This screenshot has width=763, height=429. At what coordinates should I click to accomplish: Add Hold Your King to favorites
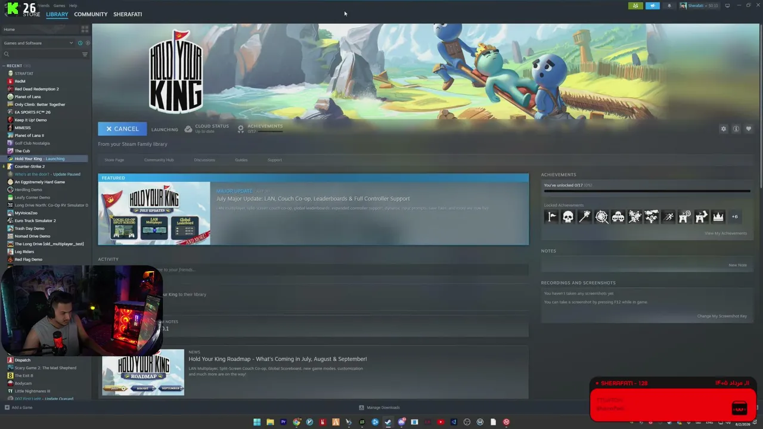[749, 129]
